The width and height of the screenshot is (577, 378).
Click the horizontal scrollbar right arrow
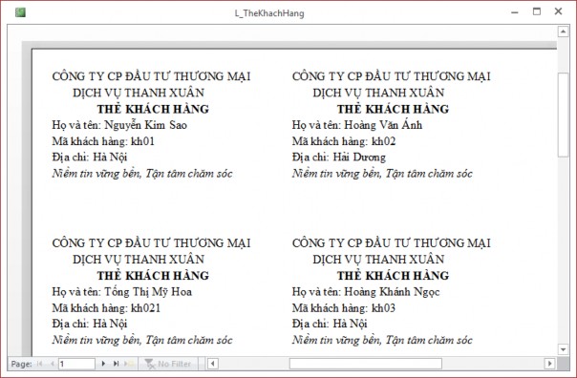[x=549, y=364]
